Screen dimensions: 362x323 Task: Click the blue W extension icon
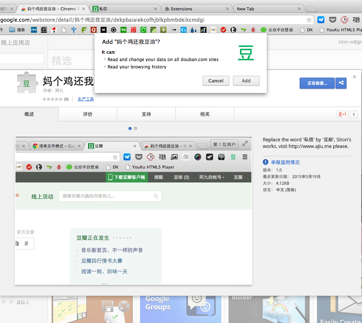pyautogui.click(x=321, y=20)
